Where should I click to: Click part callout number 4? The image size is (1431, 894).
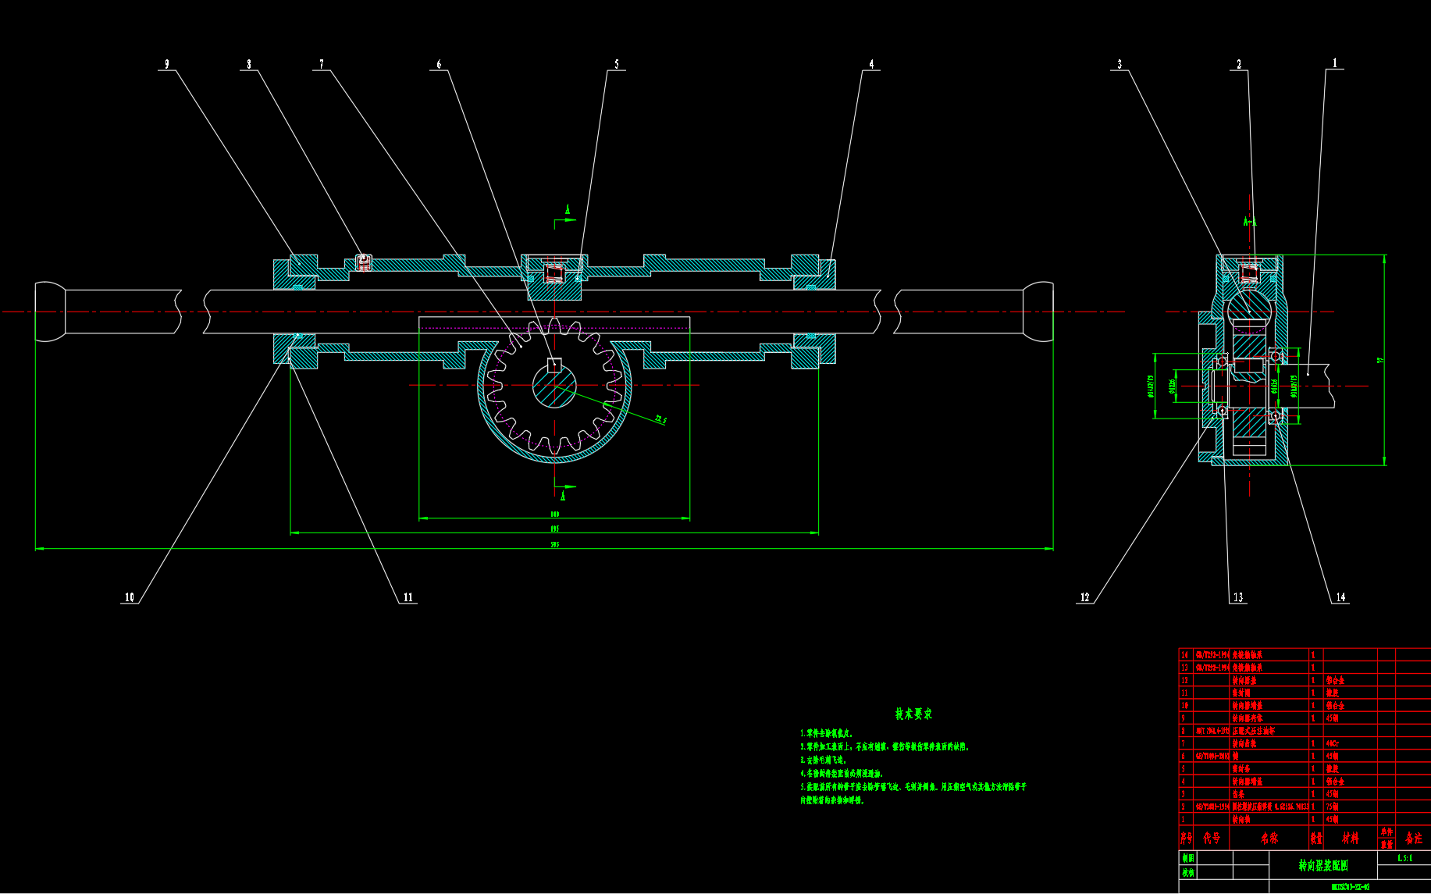tap(871, 64)
